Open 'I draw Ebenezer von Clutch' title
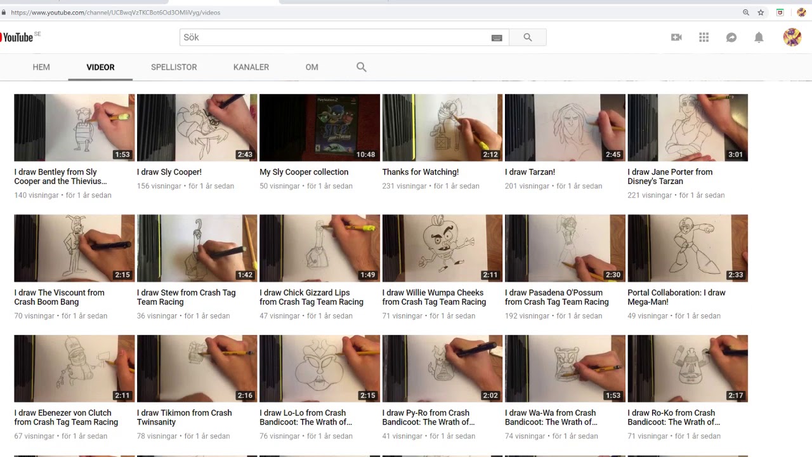 [x=66, y=418]
